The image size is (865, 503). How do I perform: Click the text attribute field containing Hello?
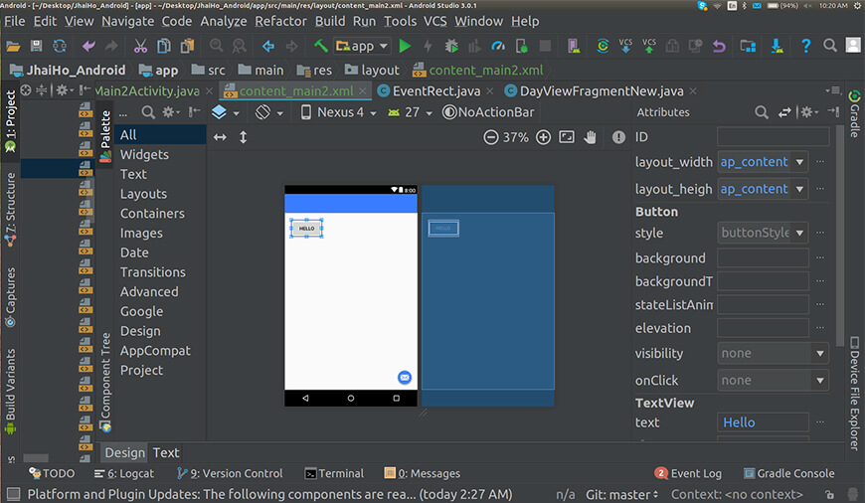coord(763,422)
